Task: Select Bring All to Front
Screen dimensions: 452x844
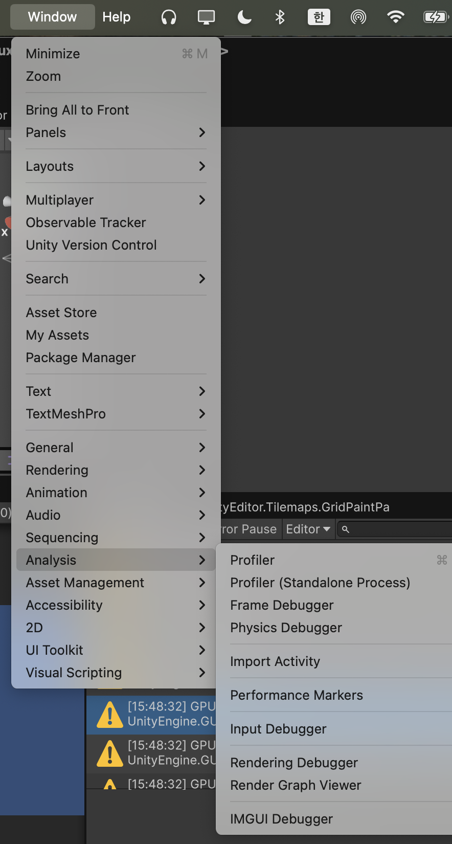Action: [x=116, y=110]
